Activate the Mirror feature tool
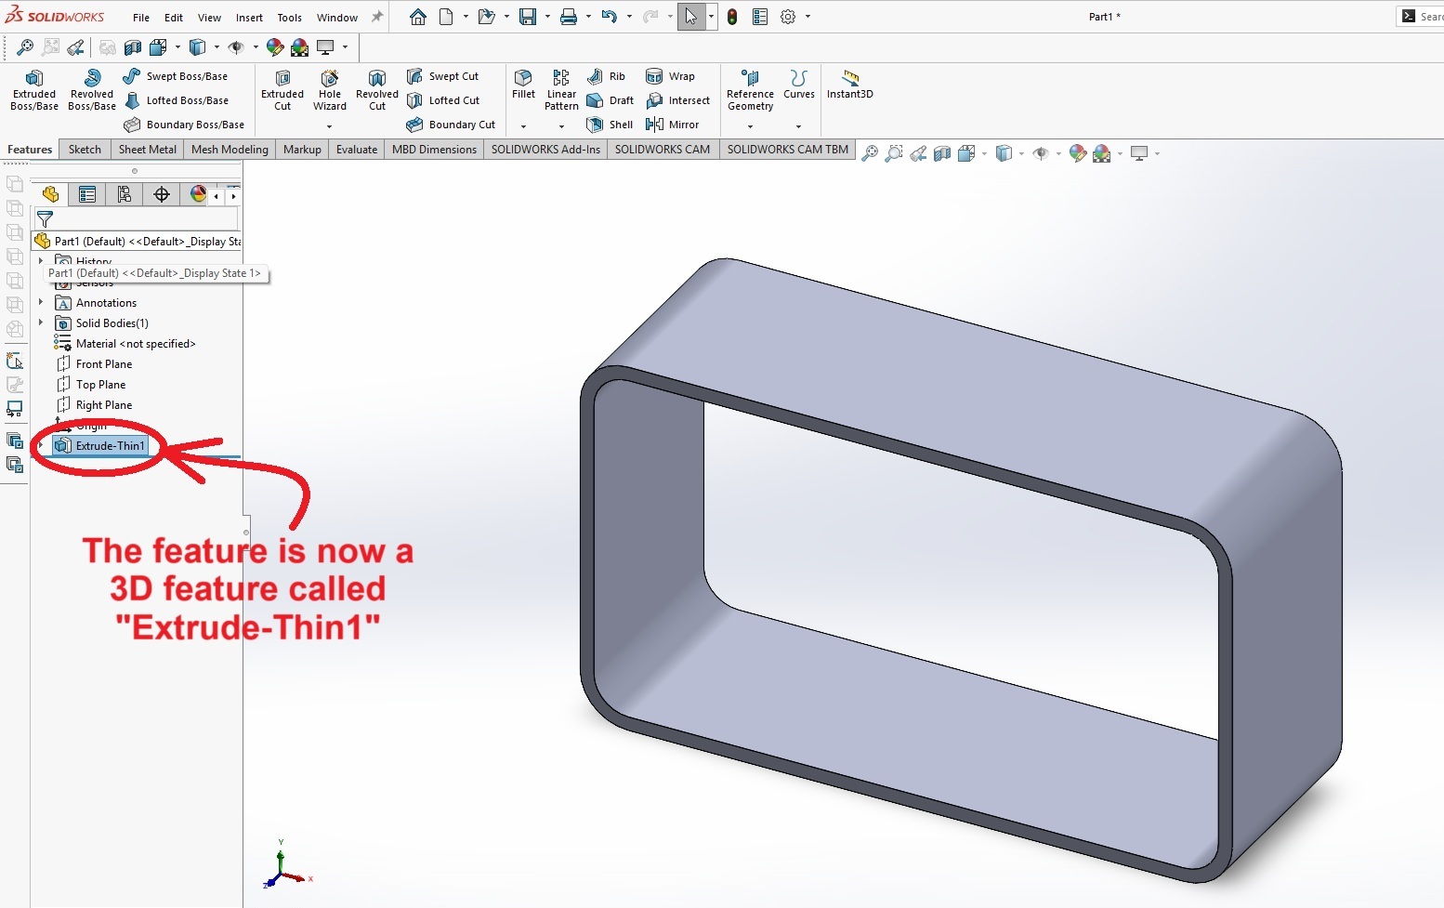This screenshot has width=1444, height=908. (x=672, y=125)
